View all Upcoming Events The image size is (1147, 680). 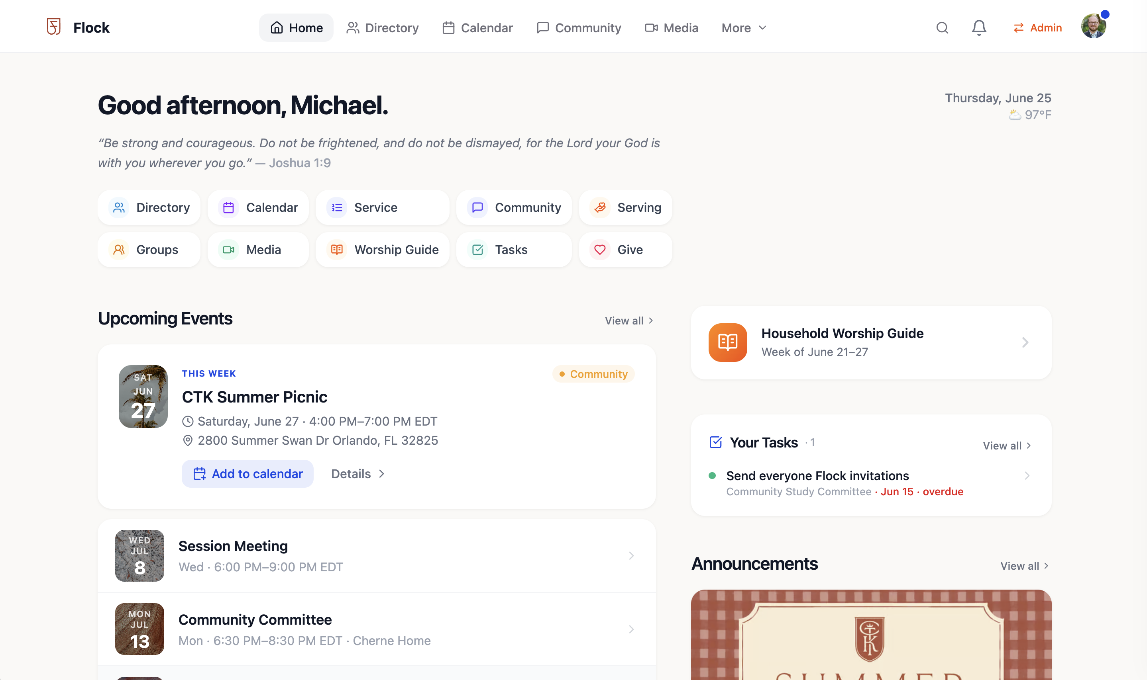coord(629,321)
